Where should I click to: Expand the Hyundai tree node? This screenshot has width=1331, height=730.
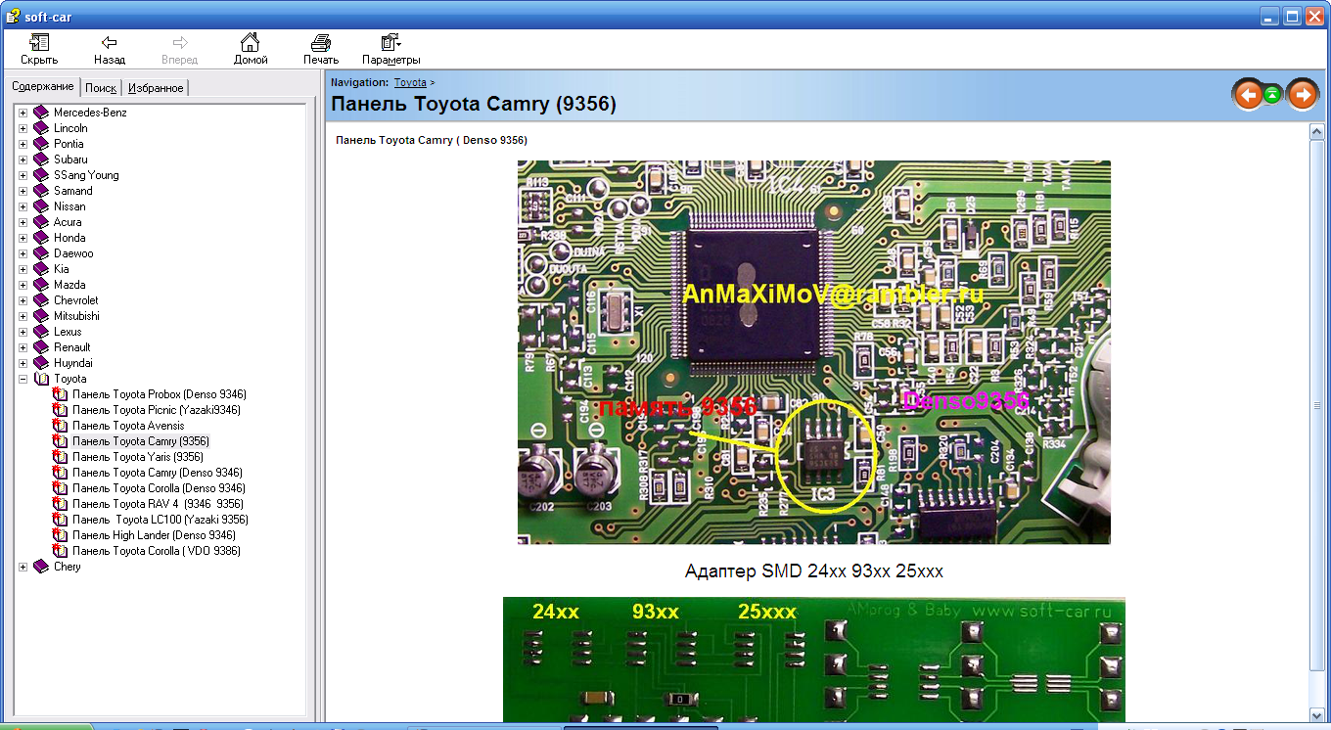[23, 363]
